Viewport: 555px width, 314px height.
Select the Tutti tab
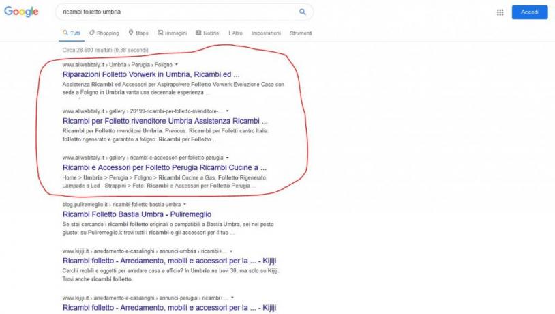(72, 33)
